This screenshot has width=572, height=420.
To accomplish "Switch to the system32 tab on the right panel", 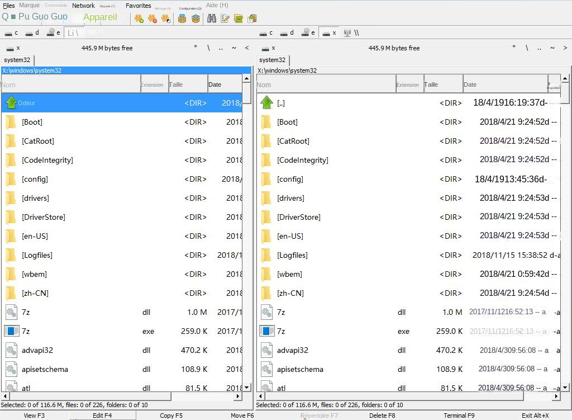I will coord(273,60).
